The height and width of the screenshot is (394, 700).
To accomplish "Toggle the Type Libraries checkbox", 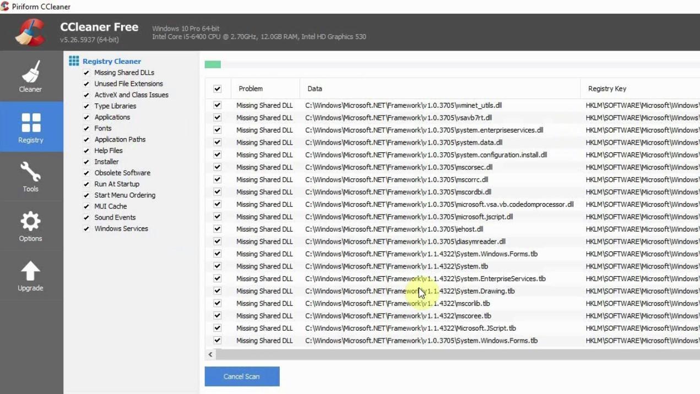I will tap(86, 106).
